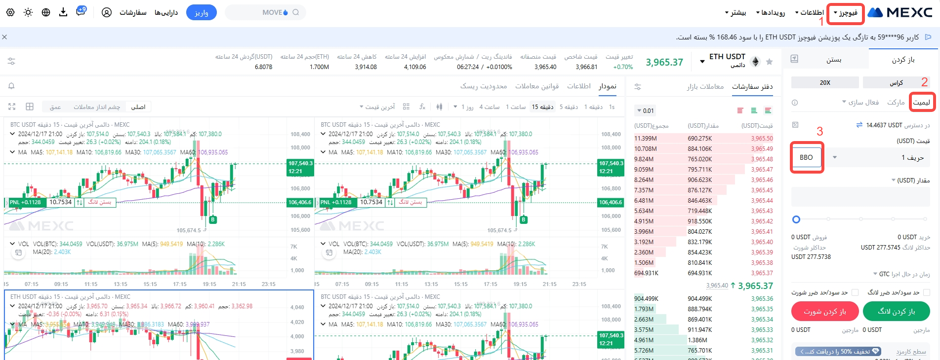Open کراس margin mode selector
This screenshot has width=940, height=360.
coord(897,82)
